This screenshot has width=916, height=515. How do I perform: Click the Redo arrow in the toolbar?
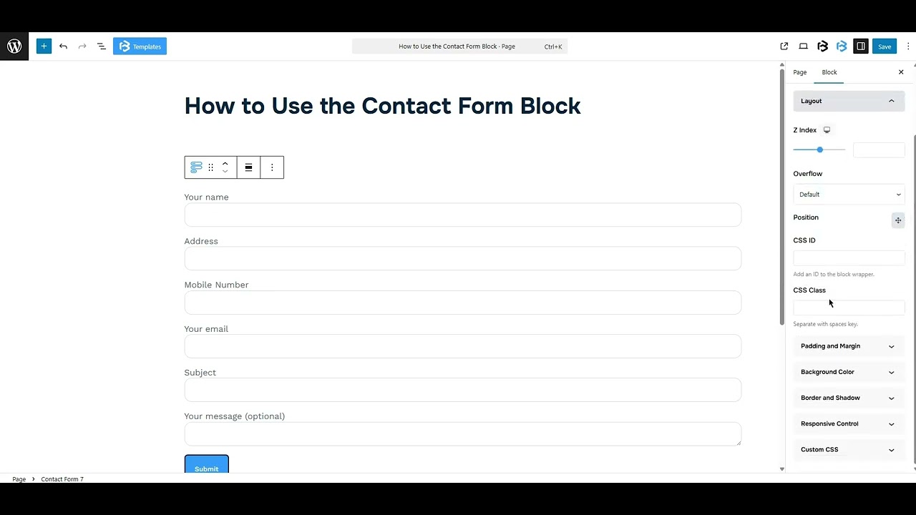coord(82,46)
